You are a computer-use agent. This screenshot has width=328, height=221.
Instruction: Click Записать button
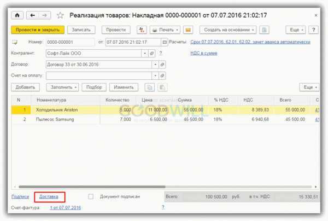(x=81, y=30)
